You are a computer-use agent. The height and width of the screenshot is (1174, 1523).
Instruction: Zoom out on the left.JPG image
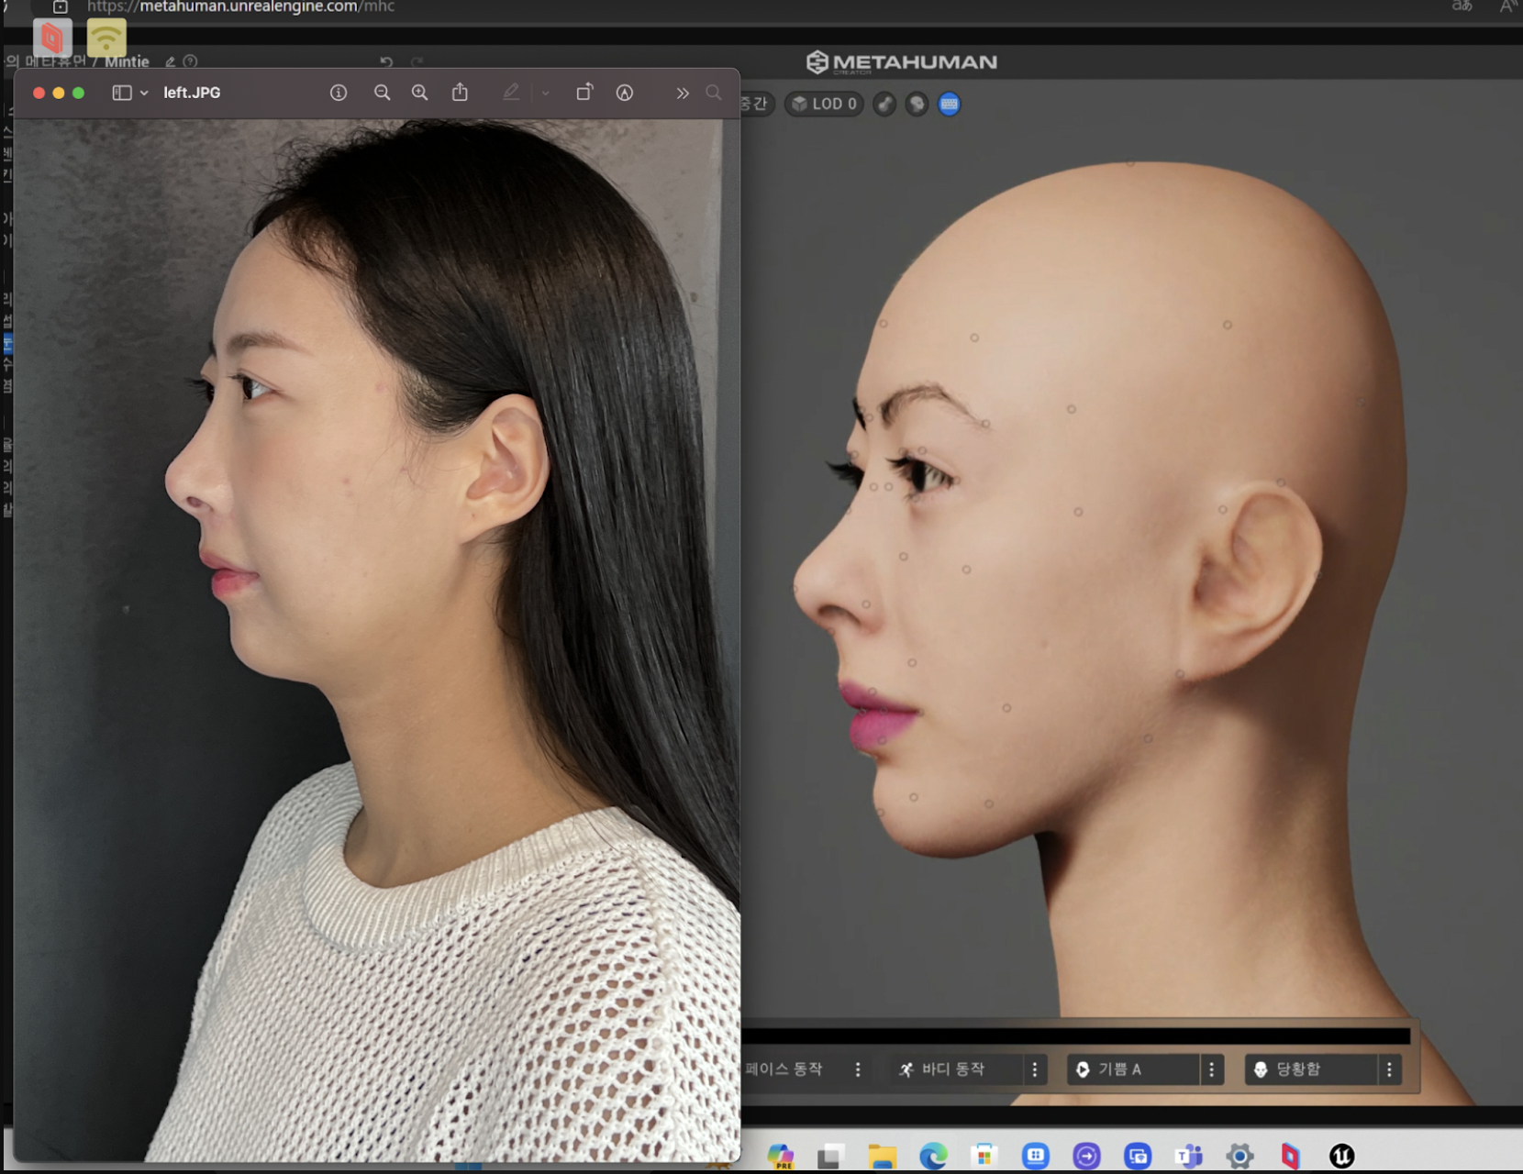[x=382, y=93]
